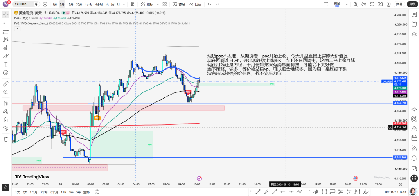
Task: Set the range to YTD
Action: coord(63,192)
